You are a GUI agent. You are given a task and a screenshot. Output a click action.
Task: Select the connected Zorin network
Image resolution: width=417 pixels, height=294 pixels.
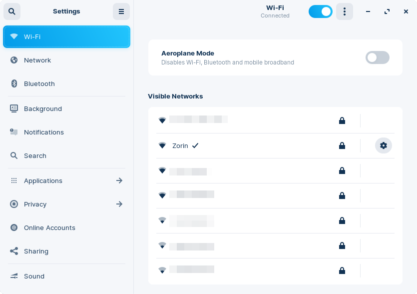[180, 145]
